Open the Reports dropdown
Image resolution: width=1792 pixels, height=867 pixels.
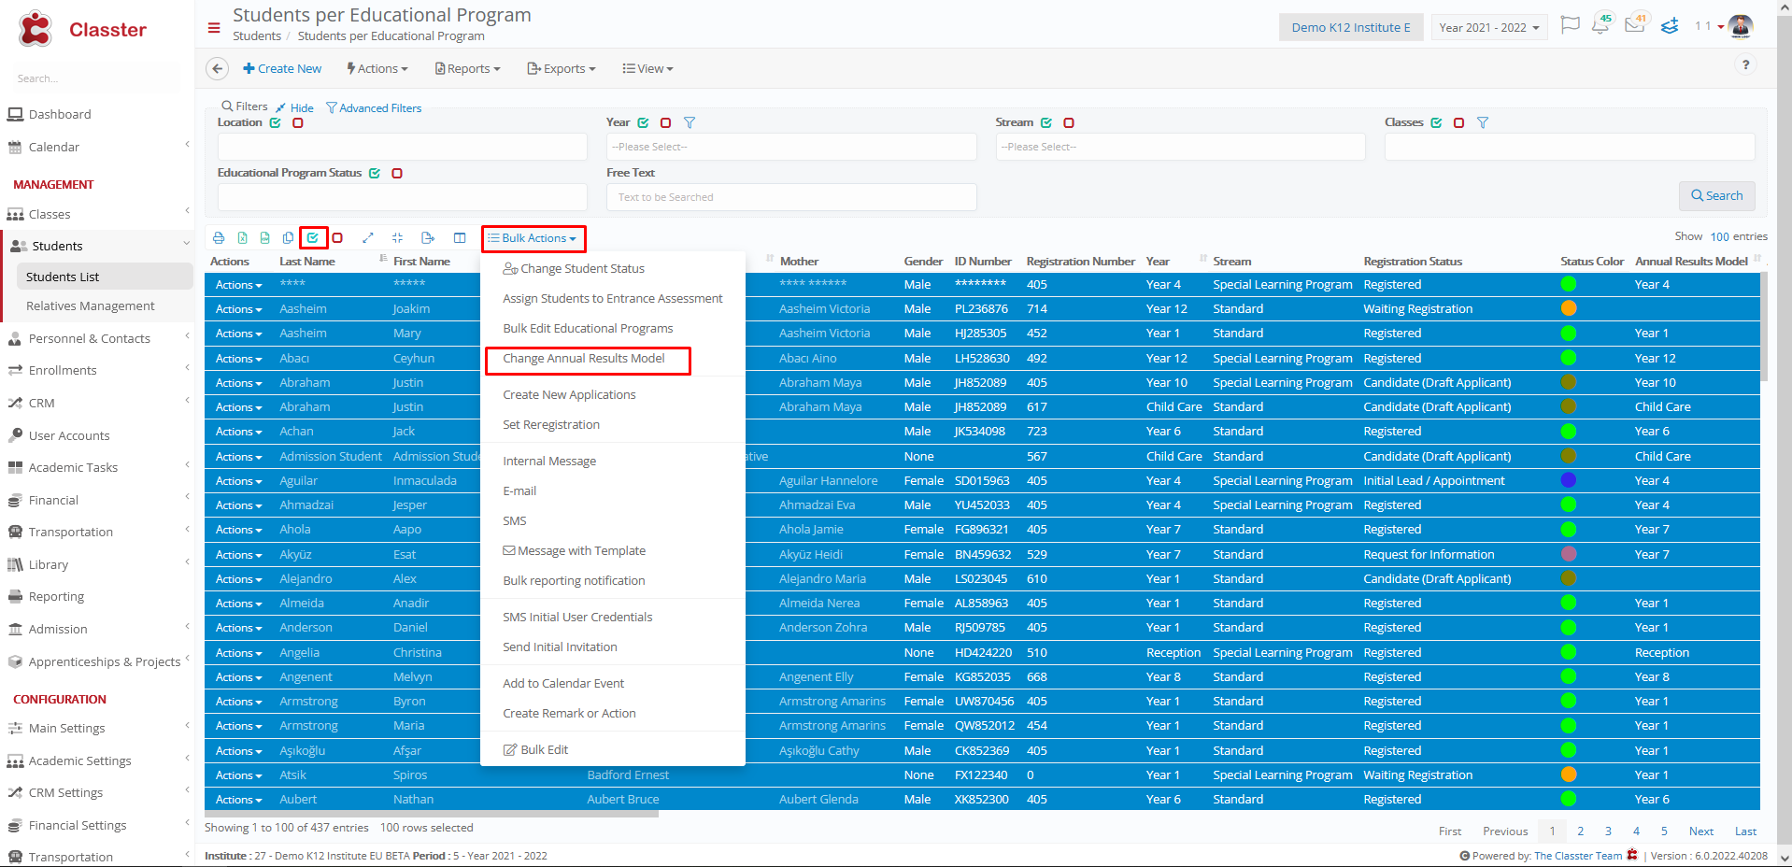(x=468, y=68)
